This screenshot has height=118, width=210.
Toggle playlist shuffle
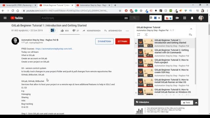146,35
